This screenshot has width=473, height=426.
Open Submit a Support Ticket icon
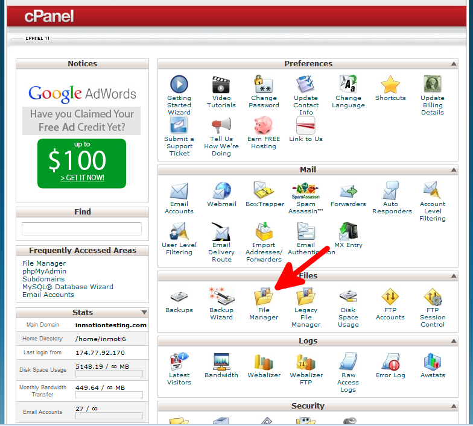[x=179, y=125]
